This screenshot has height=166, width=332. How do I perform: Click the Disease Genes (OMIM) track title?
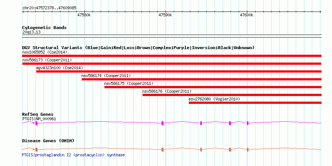[x=48, y=141]
